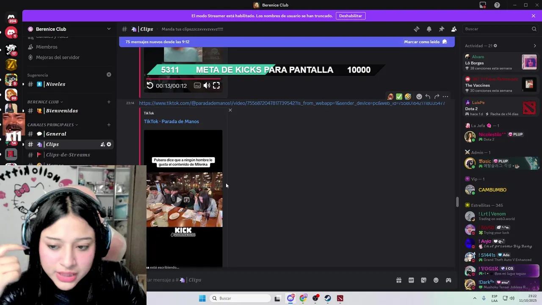Open Actividad settings gear
The width and height of the screenshot is (542, 305).
click(495, 46)
